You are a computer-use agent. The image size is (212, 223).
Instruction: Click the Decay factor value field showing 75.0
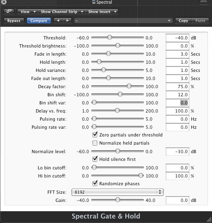pos(178,87)
